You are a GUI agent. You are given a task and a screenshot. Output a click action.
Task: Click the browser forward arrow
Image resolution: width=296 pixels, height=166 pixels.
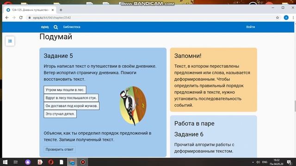pyautogui.click(x=14, y=18)
